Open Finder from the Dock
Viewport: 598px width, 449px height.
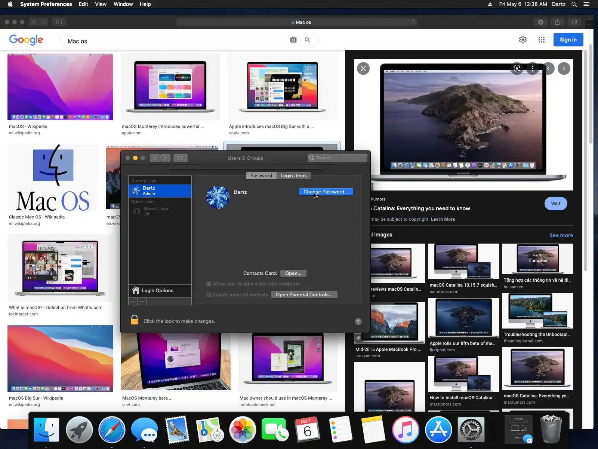click(46, 430)
